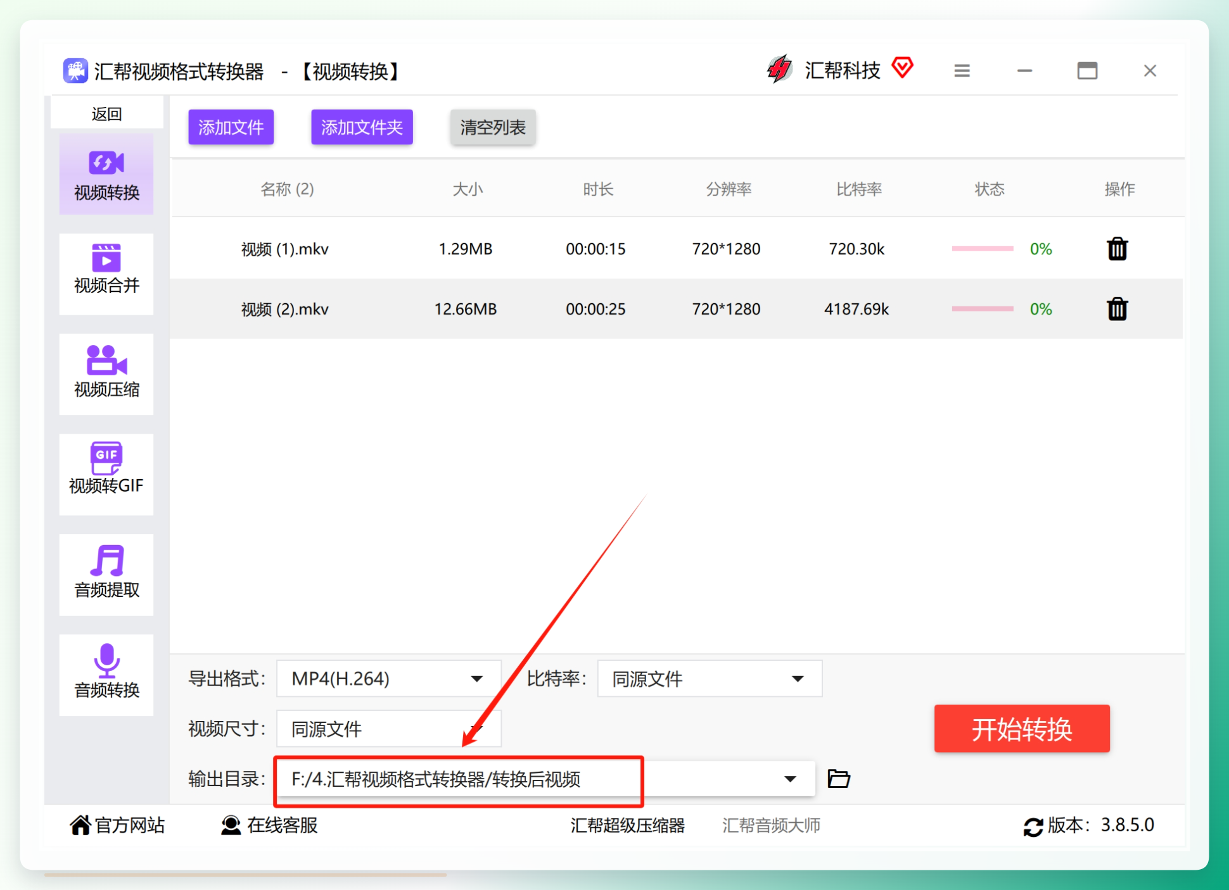The image size is (1229, 890).
Task: Delete 视频 (1).mkv with trash icon
Action: pos(1117,249)
